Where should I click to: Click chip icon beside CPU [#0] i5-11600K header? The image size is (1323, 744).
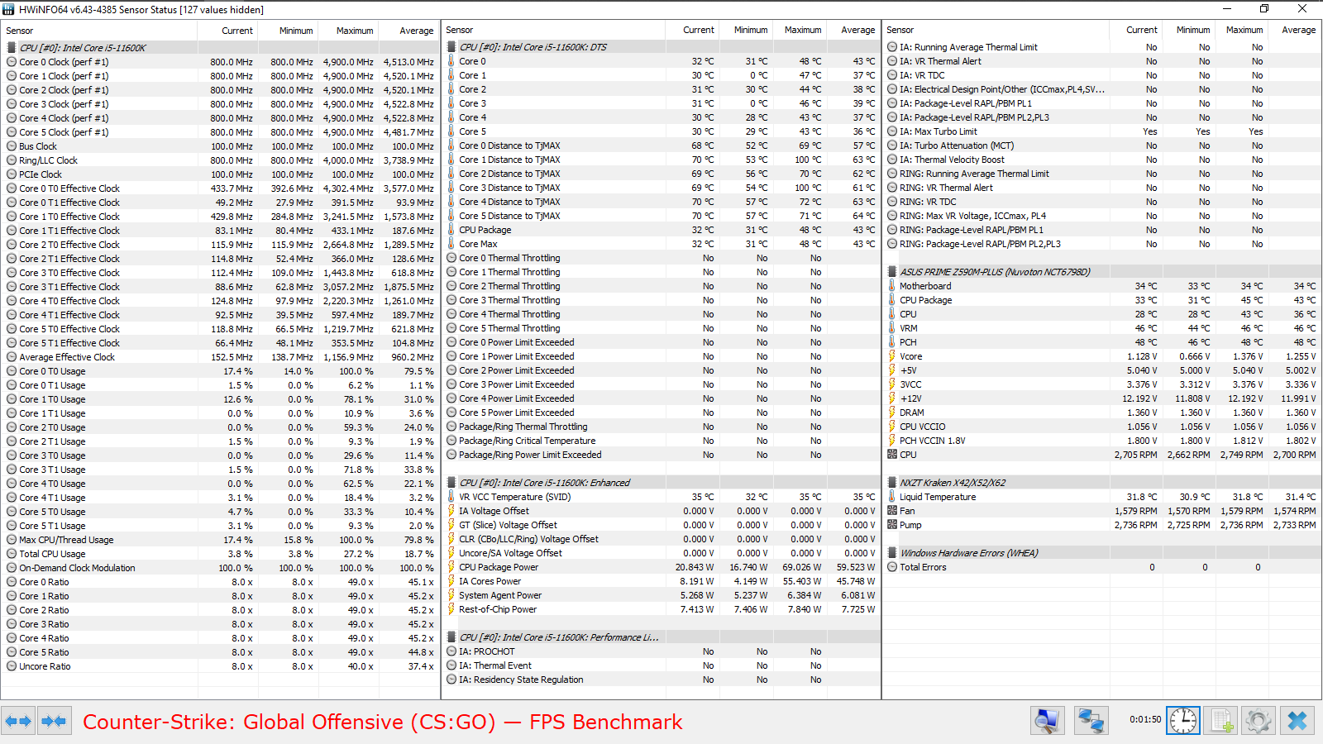[12, 48]
